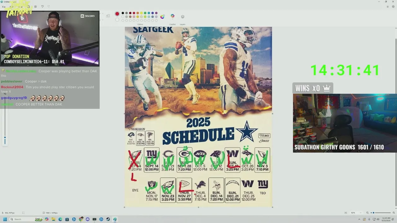Click the Dallas Cowboys schedule image canvas
Image resolution: width=397 pixels, height=223 pixels.
(198, 117)
